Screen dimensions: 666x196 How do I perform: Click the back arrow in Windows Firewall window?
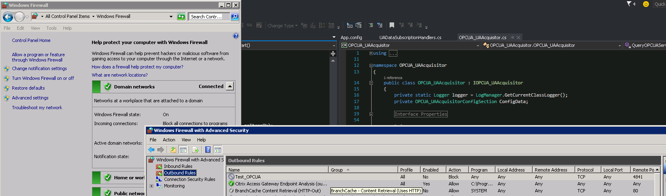click(8, 17)
